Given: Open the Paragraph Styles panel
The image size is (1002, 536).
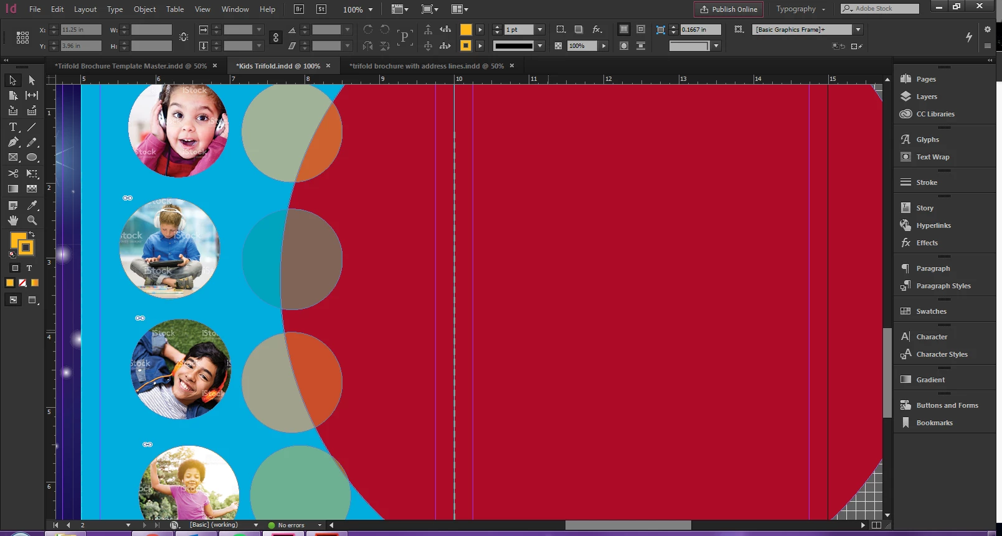Looking at the screenshot, I should pyautogui.click(x=943, y=286).
